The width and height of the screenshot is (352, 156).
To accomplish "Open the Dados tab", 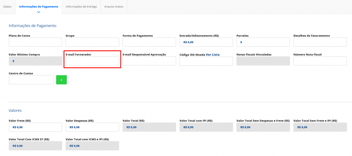I will coord(7,7).
